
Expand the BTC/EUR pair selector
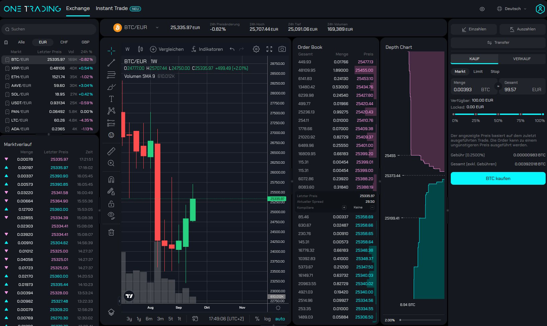click(157, 27)
